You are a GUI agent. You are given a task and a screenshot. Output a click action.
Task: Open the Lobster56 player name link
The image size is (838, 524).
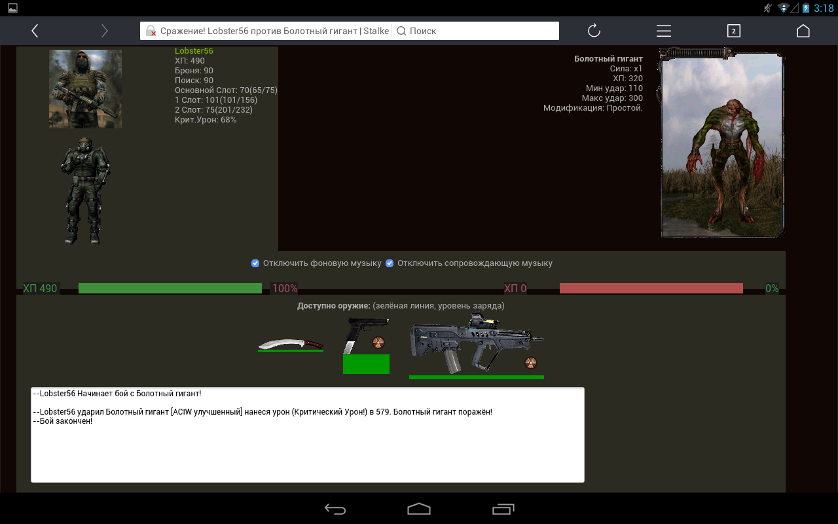coord(194,51)
